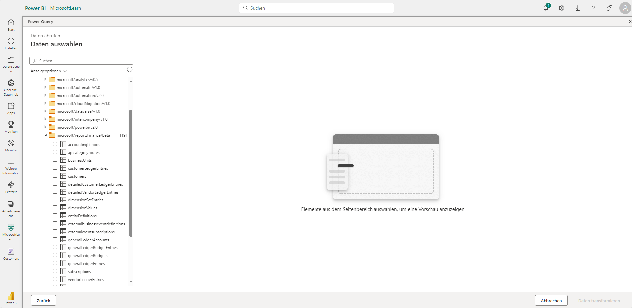Expand microsoft/automation/v2.0 folder arrow

[x=45, y=95]
